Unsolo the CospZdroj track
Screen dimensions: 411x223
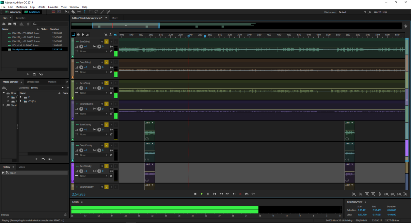tap(106, 62)
